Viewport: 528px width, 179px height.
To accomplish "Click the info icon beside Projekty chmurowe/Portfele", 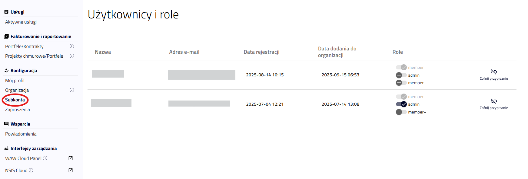I will (x=72, y=56).
